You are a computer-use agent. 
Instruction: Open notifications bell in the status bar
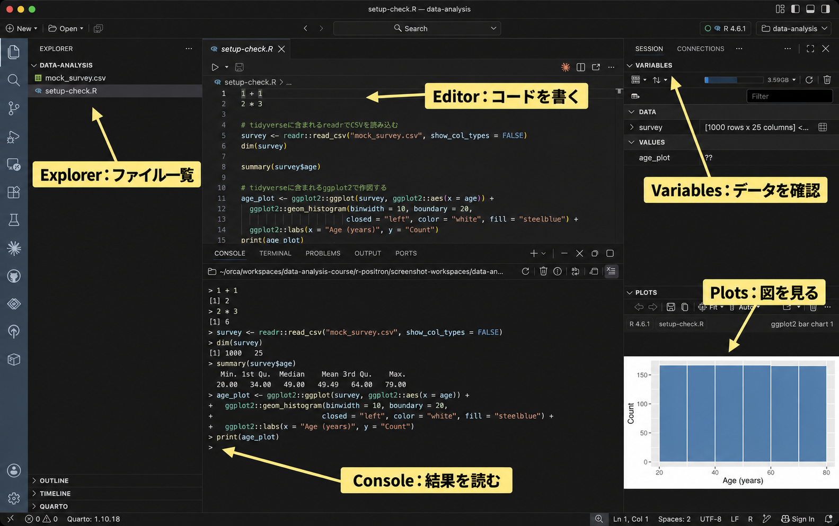pos(828,519)
